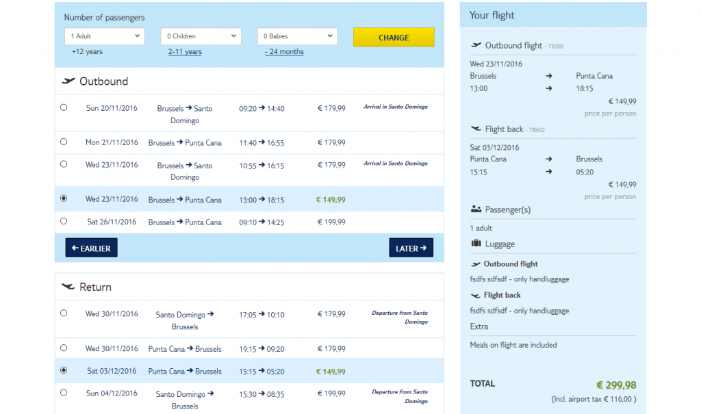Select the Sun 04/12/2016 return flight
Image resolution: width=701 pixels, height=414 pixels.
pyautogui.click(x=64, y=393)
